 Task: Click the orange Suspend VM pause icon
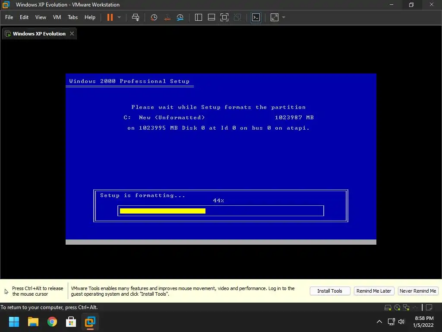pyautogui.click(x=110, y=17)
